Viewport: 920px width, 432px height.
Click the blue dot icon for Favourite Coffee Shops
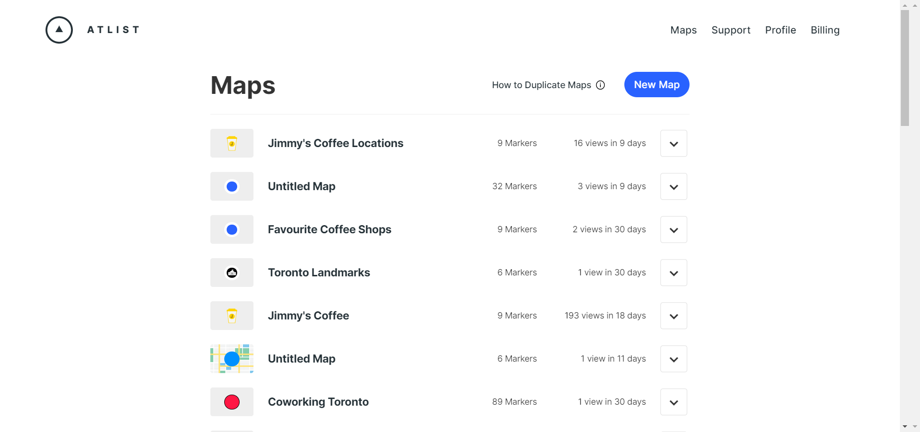point(232,229)
